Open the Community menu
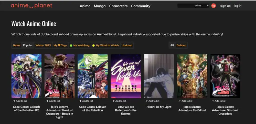The image size is (256, 124). (x=141, y=6)
